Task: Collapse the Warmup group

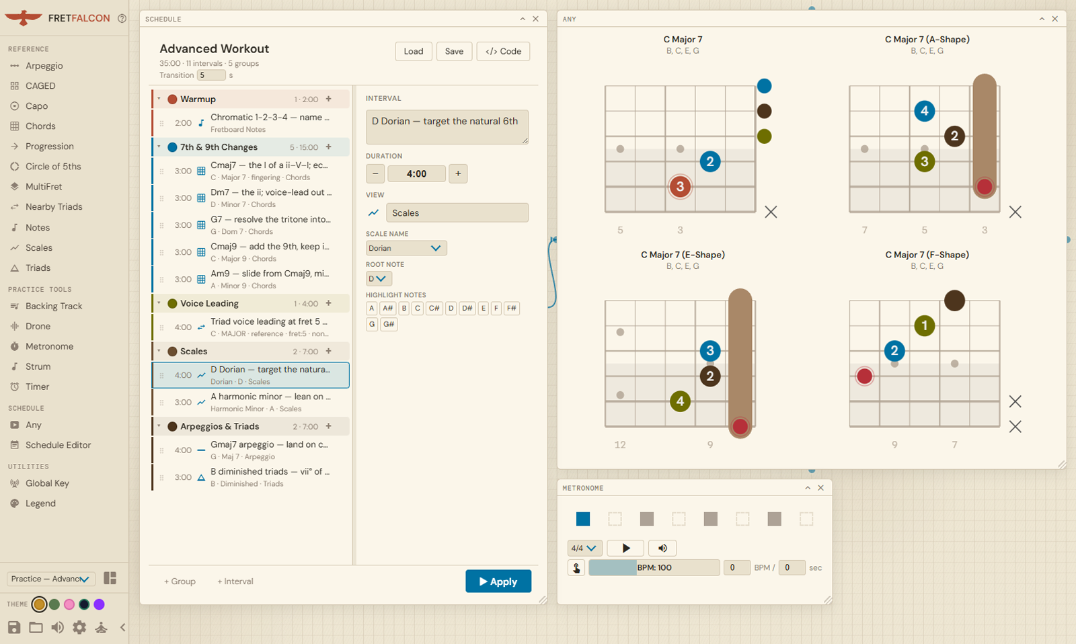Action: pyautogui.click(x=159, y=99)
